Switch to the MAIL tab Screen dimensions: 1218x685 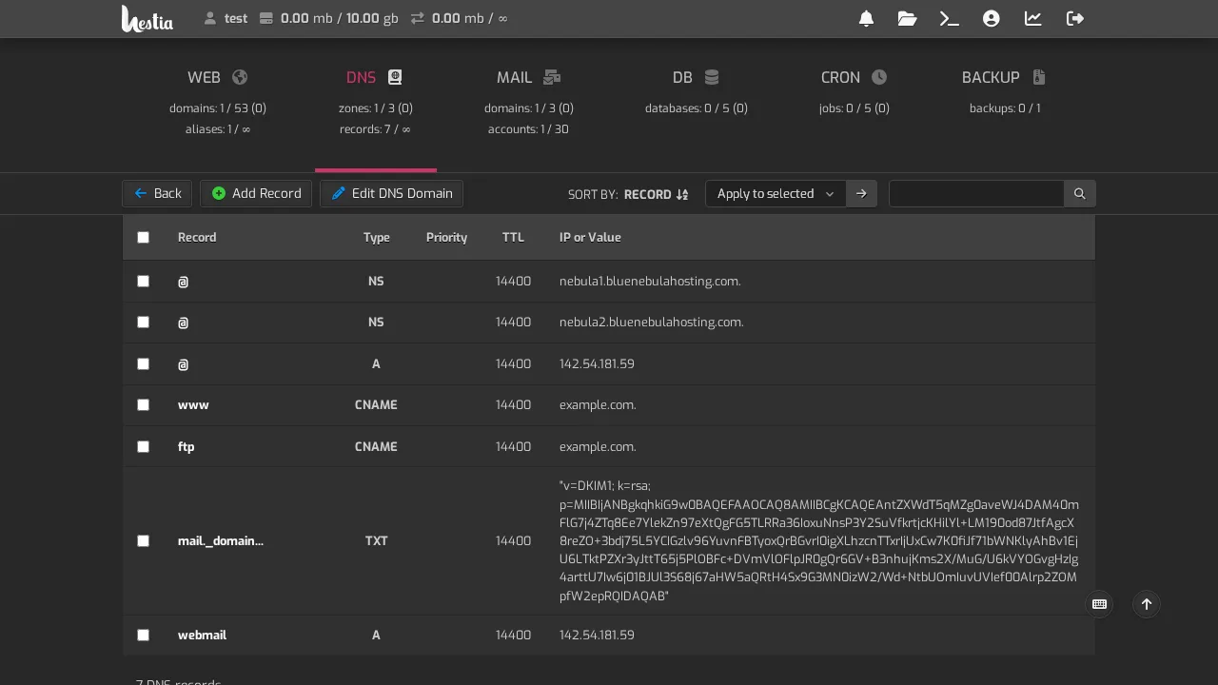(528, 104)
